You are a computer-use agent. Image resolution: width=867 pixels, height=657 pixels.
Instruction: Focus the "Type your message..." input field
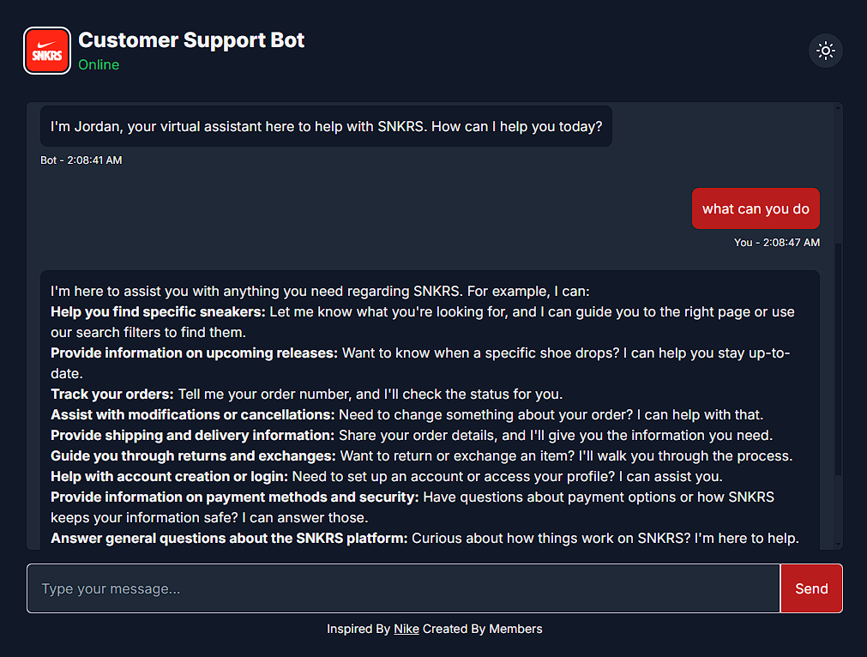click(x=403, y=588)
